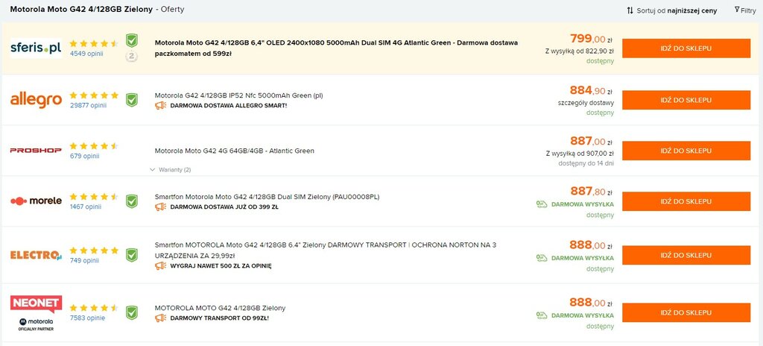This screenshot has height=346, width=763.
Task: Go to the Proshop shop via IDŹ DO SKLEPU
Action: click(x=686, y=151)
